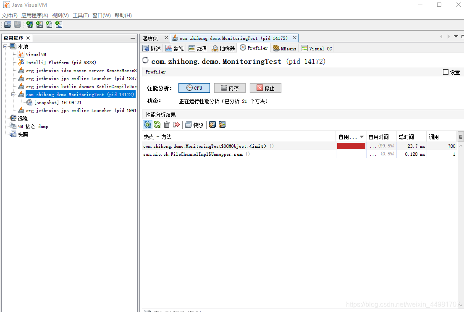Select org.jetbrains.kotlin.daemon.KotlinCompileDaemon process
464x312 pixels.
pos(81,87)
